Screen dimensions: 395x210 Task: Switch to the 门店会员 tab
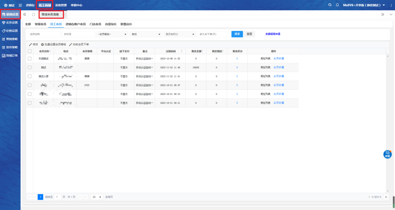(x=95, y=24)
